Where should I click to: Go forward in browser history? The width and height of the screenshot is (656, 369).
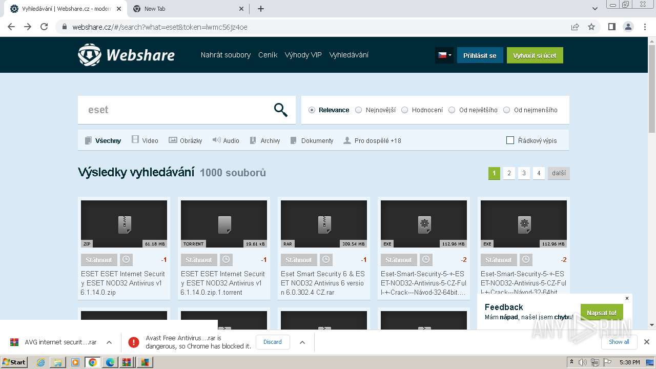28,27
